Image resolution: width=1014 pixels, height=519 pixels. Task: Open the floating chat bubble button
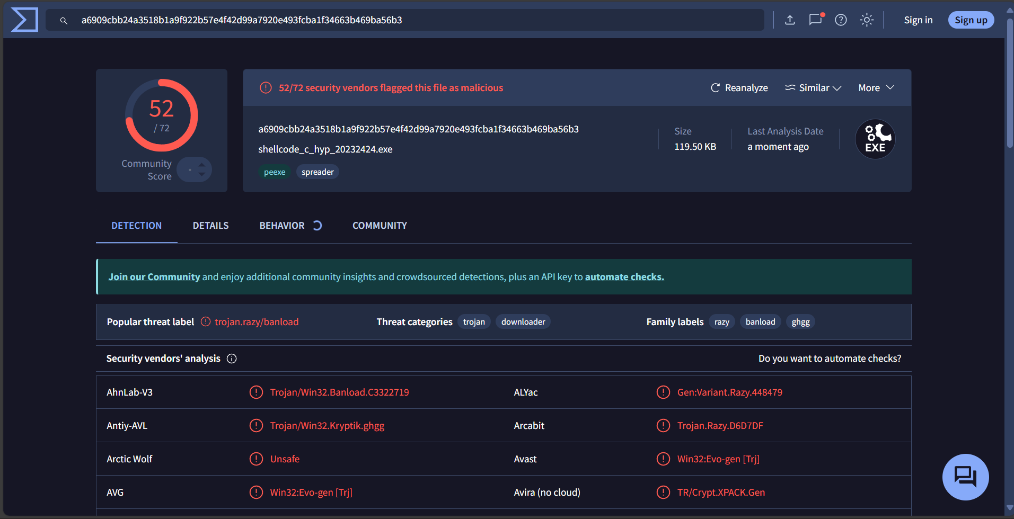pos(965,477)
